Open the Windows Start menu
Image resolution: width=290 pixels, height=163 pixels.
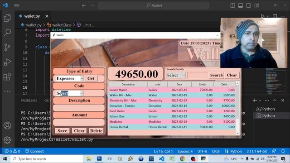pos(5,159)
